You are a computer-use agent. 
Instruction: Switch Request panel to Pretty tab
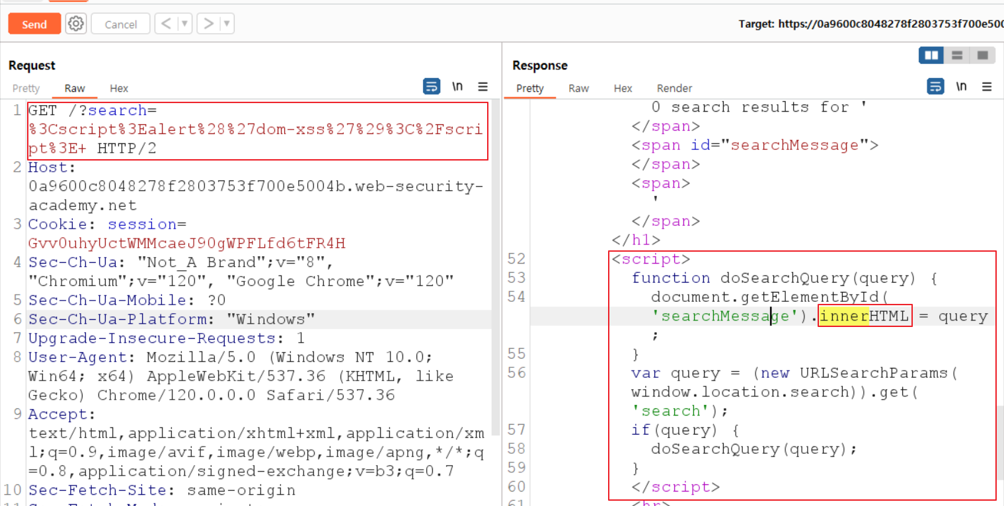pyautogui.click(x=26, y=89)
